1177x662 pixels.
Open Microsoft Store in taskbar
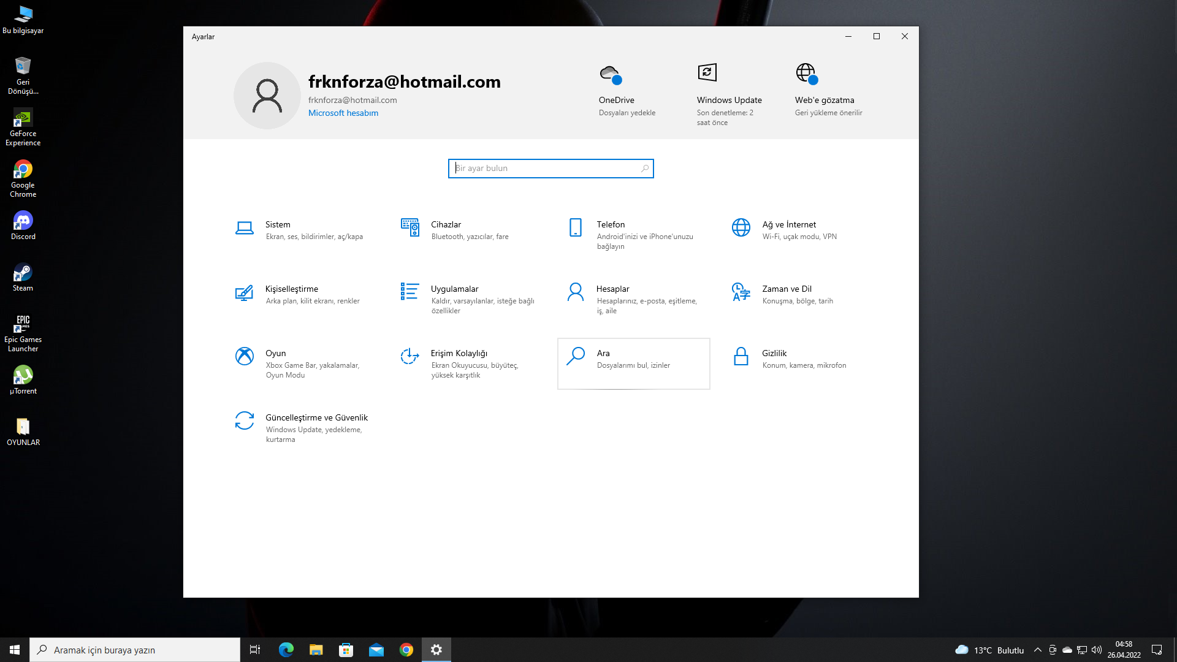(346, 650)
